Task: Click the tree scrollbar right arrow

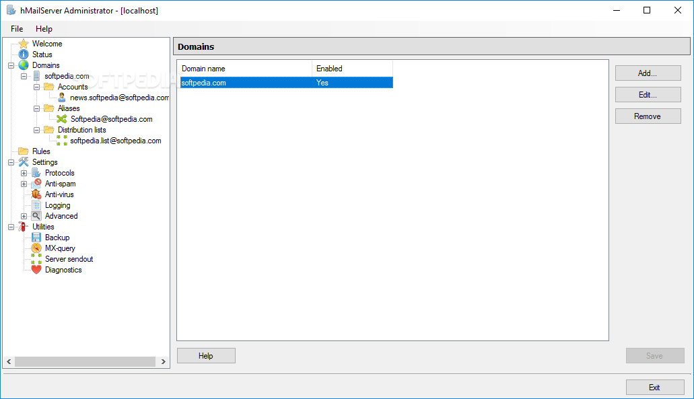Action: (164, 361)
